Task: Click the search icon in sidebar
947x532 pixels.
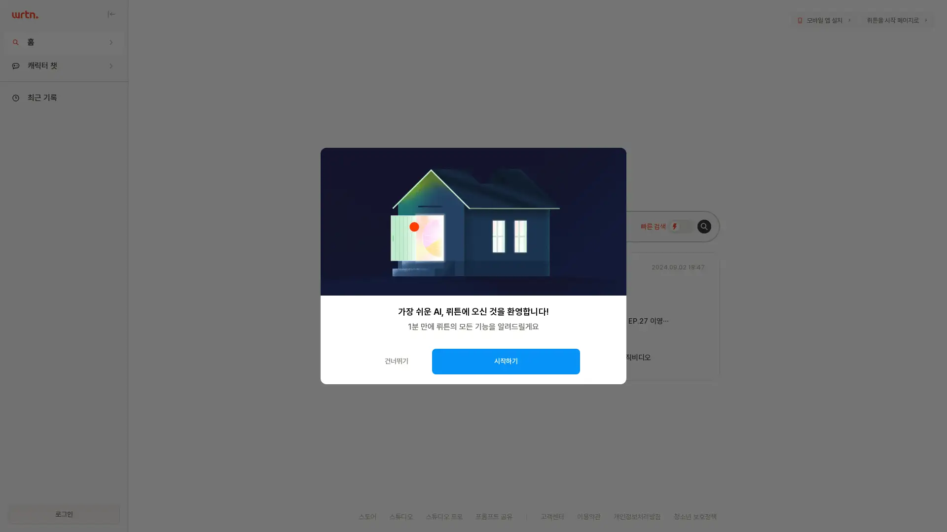Action: pos(16,42)
